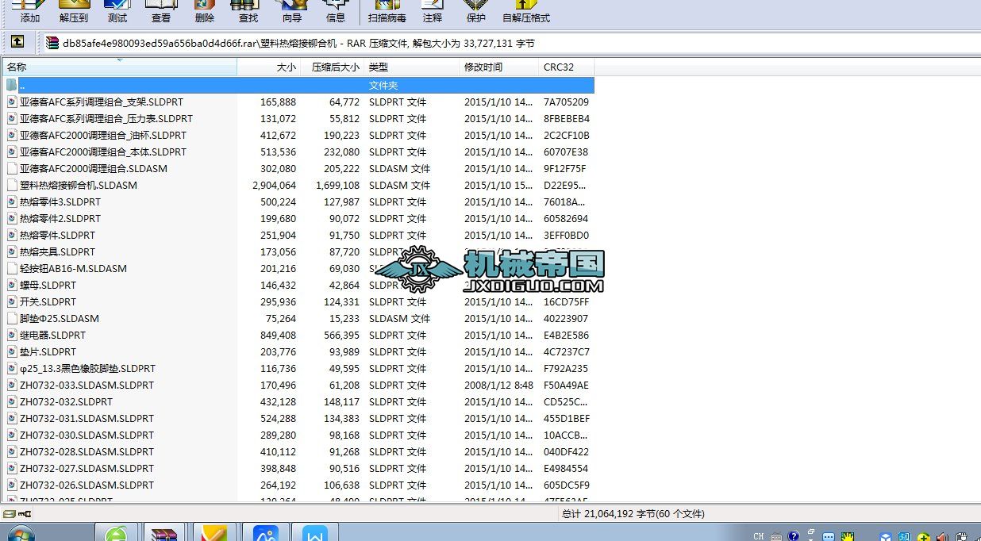Click file icon of 热熔零件.SLDPRT
The image size is (981, 541).
coord(12,235)
